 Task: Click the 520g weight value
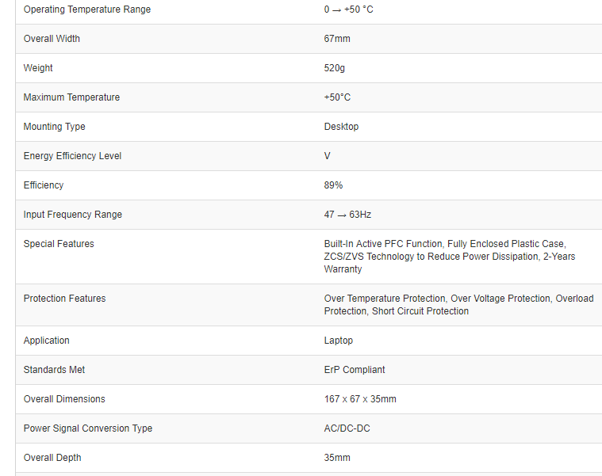click(334, 68)
